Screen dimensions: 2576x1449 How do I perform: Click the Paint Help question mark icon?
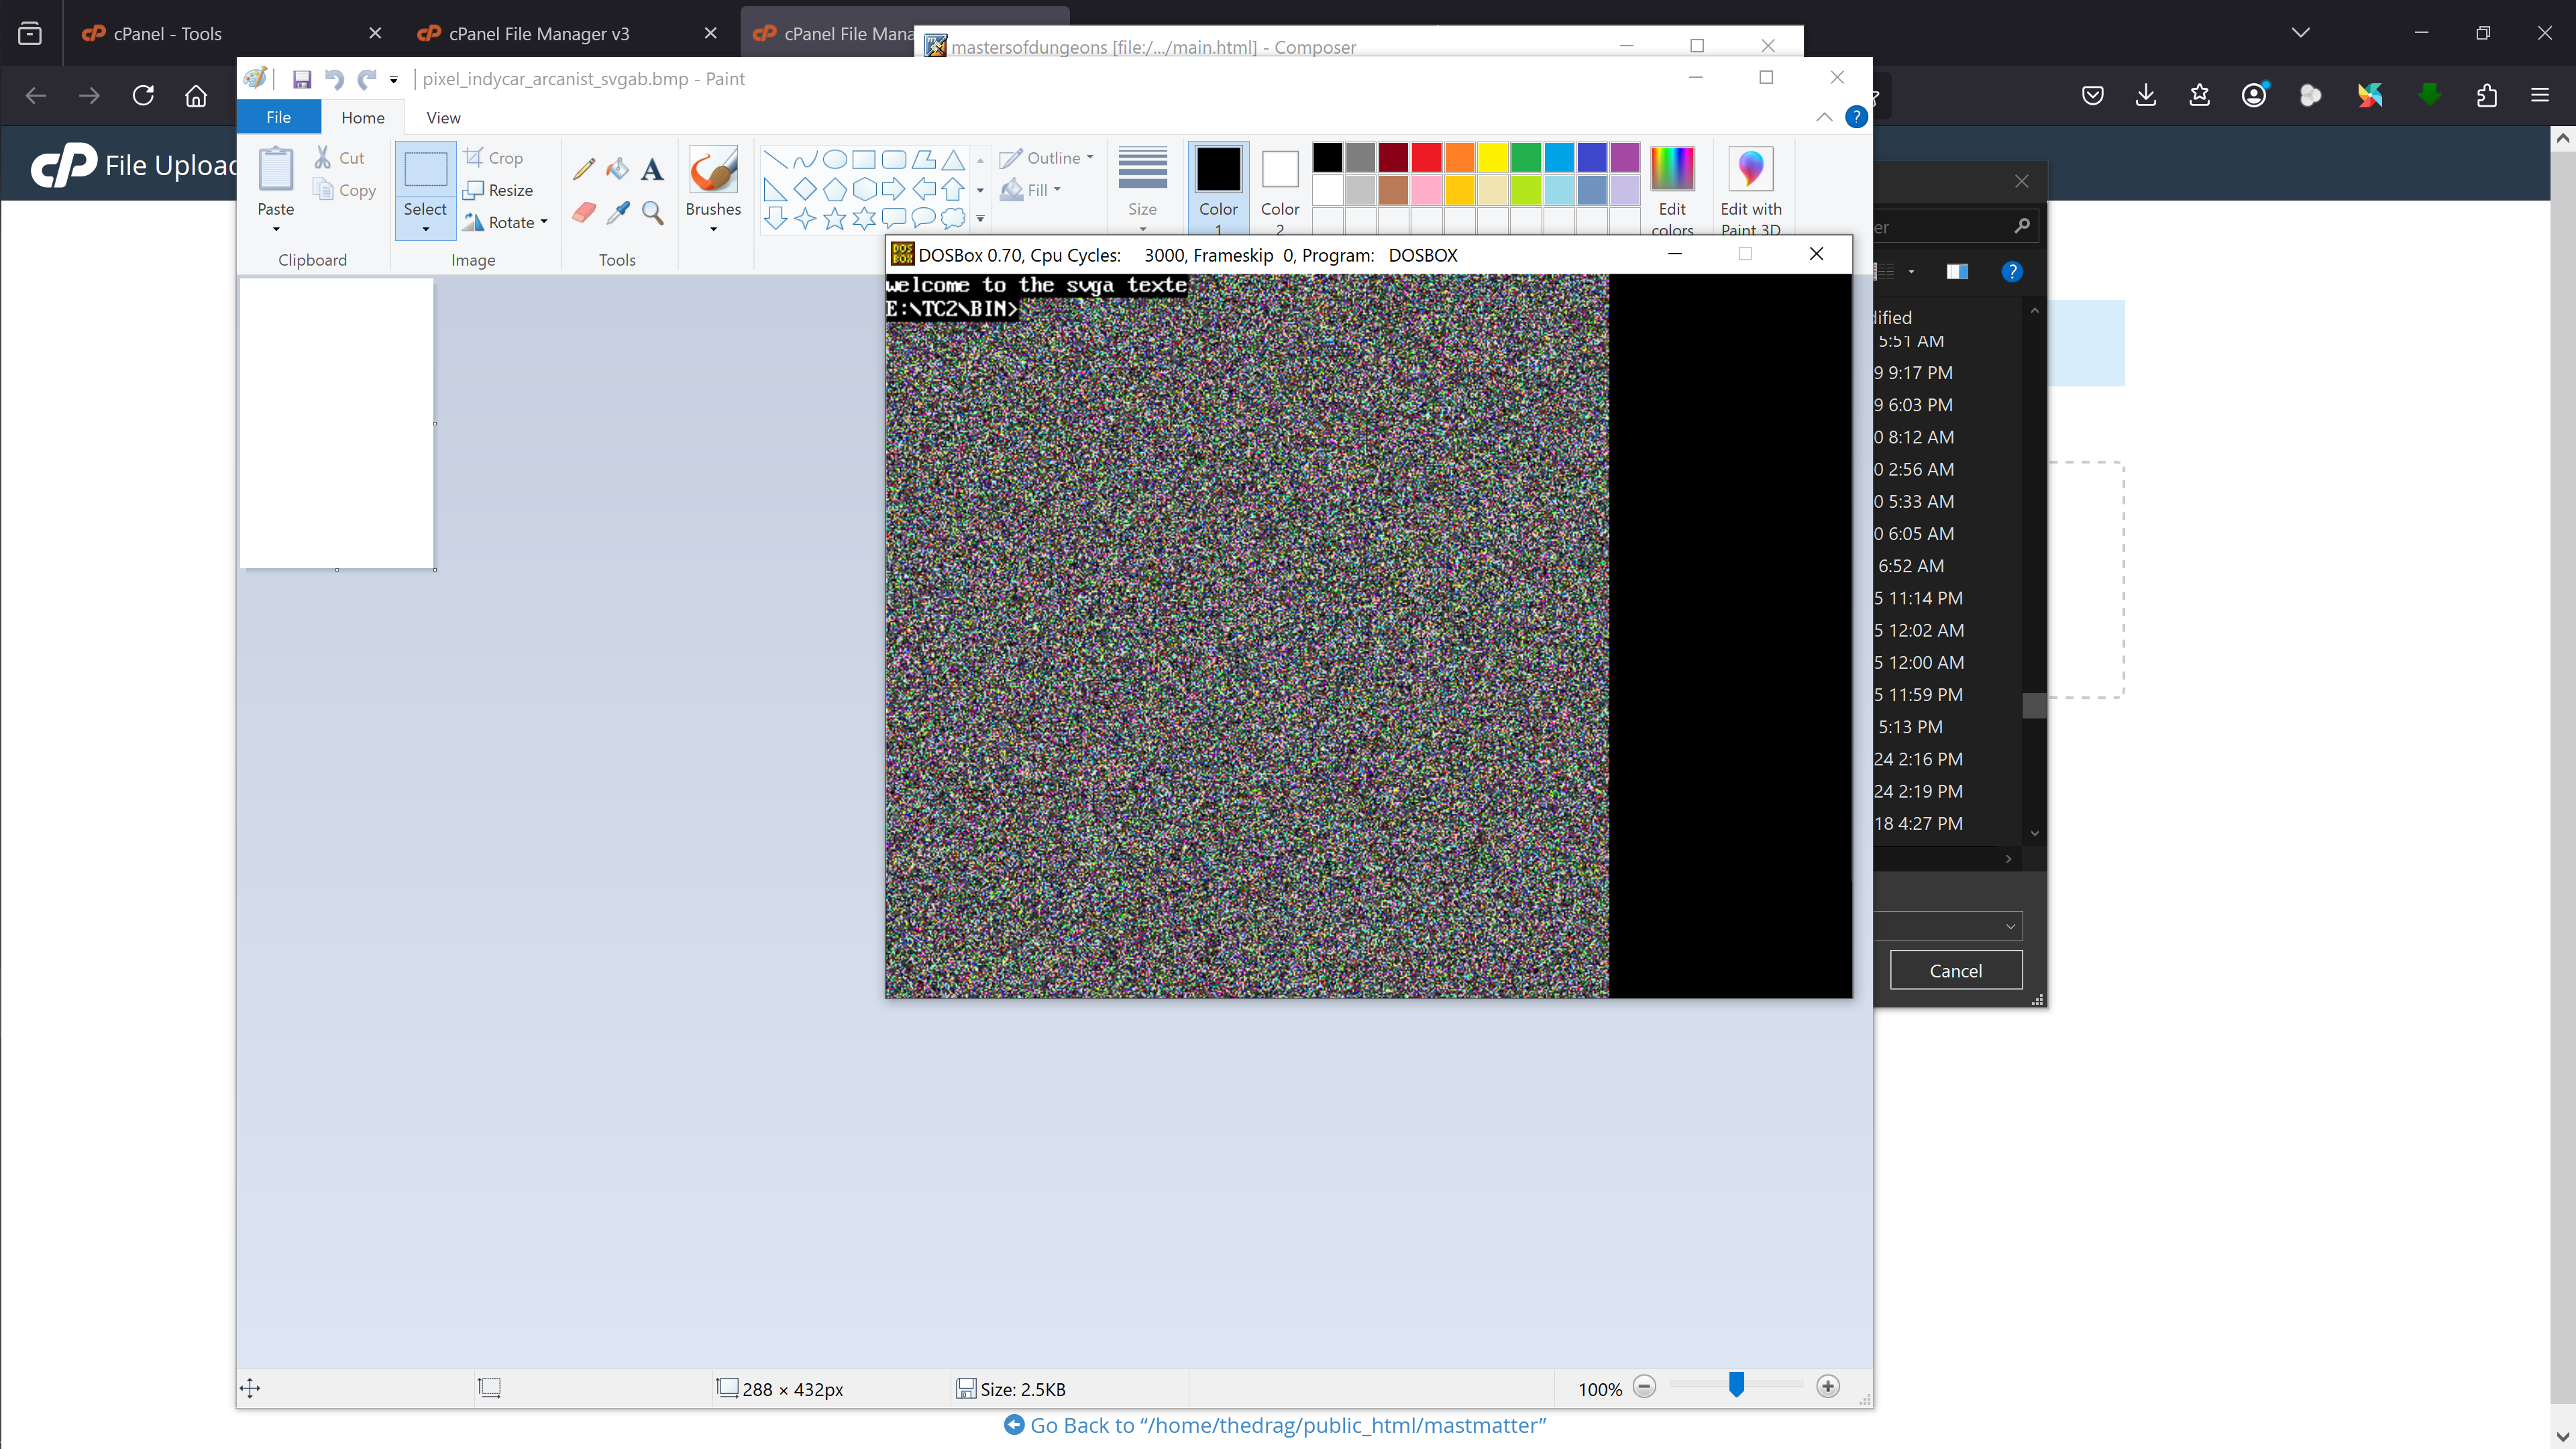coord(1856,117)
